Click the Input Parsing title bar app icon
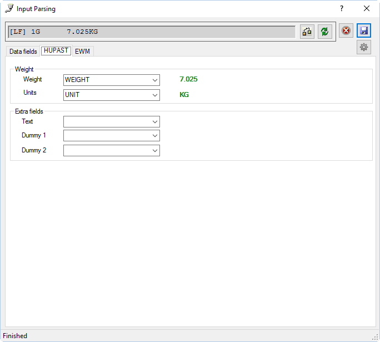380x342 pixels. click(x=9, y=9)
